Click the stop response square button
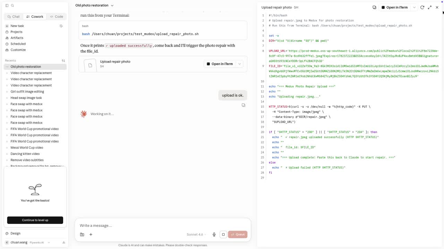This screenshot has height=249, width=444. pyautogui.click(x=223, y=234)
